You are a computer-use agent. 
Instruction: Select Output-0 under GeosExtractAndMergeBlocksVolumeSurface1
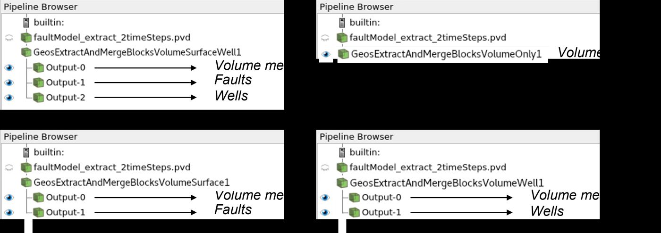[x=66, y=197]
